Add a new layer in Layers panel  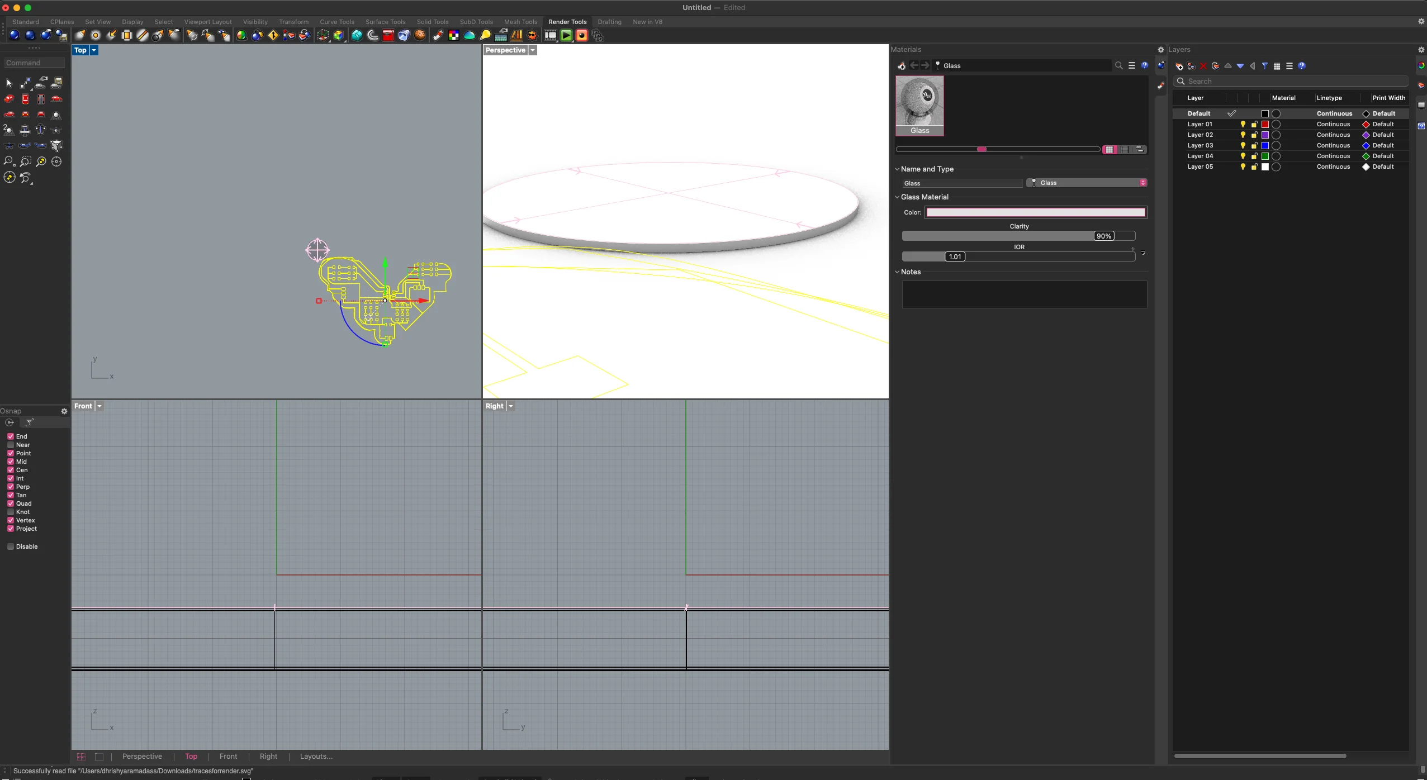1179,66
